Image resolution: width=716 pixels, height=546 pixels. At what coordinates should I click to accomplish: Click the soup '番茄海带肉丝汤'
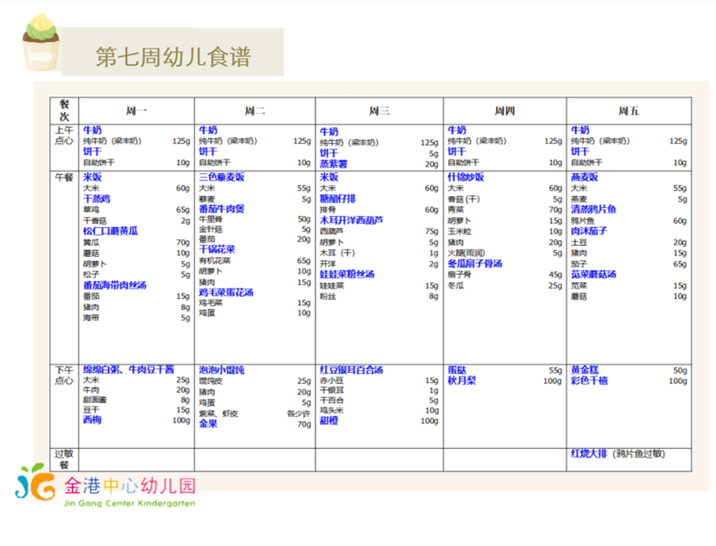pyautogui.click(x=114, y=285)
